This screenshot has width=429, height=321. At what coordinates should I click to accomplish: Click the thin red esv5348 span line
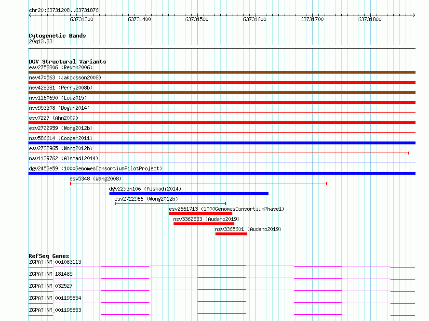point(199,183)
